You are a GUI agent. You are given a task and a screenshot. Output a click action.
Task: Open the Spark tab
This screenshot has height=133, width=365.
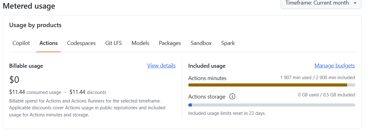228,43
